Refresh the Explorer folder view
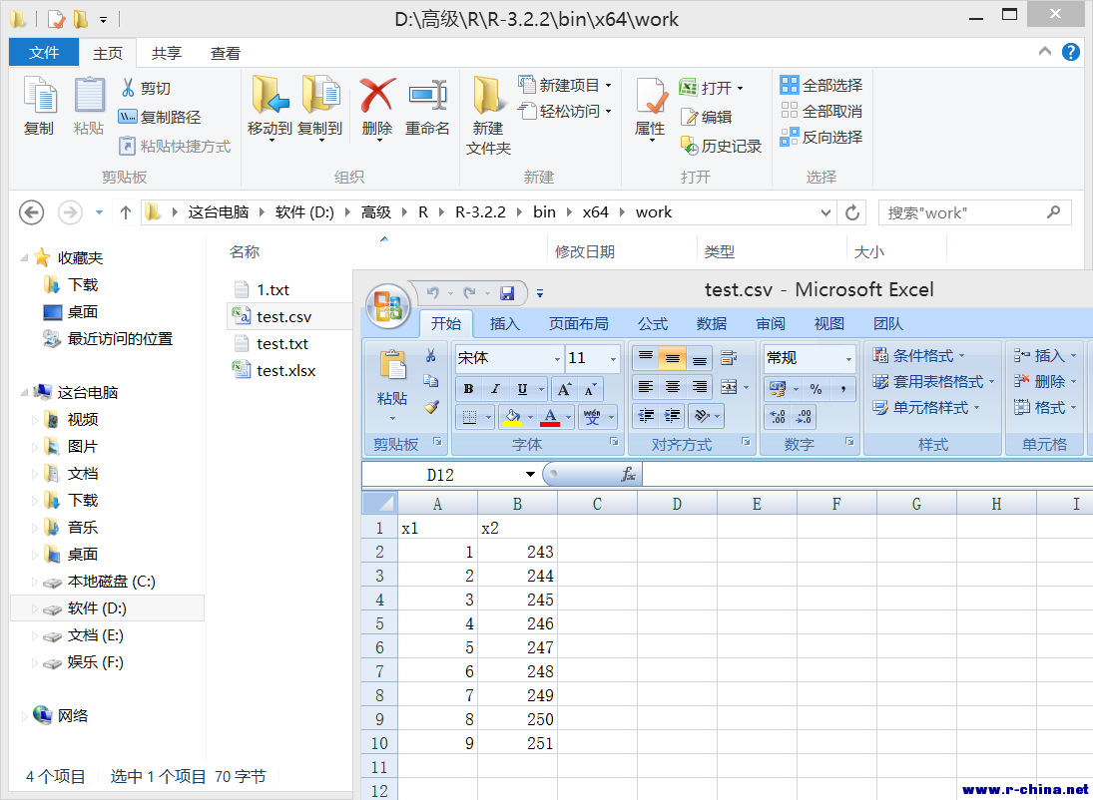The image size is (1093, 800). pos(851,212)
